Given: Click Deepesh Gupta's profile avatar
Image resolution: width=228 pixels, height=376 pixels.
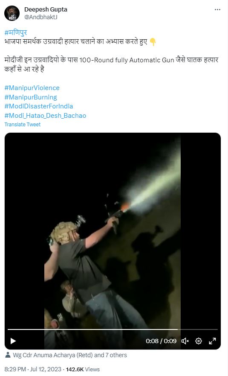Looking at the screenshot, I should [12, 13].
